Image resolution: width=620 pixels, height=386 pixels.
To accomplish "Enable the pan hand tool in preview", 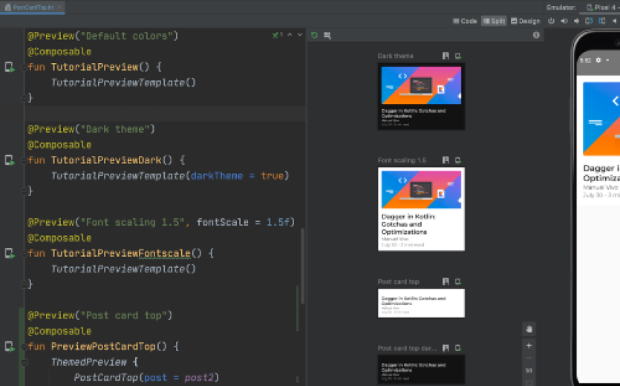I will (529, 329).
